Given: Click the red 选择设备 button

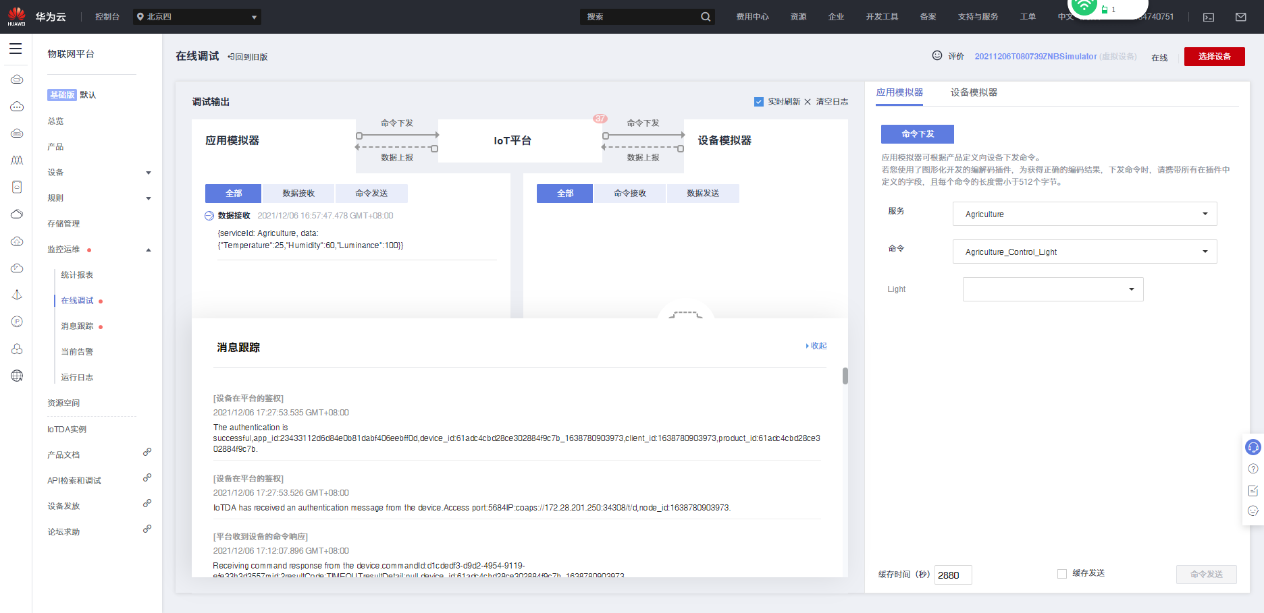Looking at the screenshot, I should pyautogui.click(x=1215, y=57).
